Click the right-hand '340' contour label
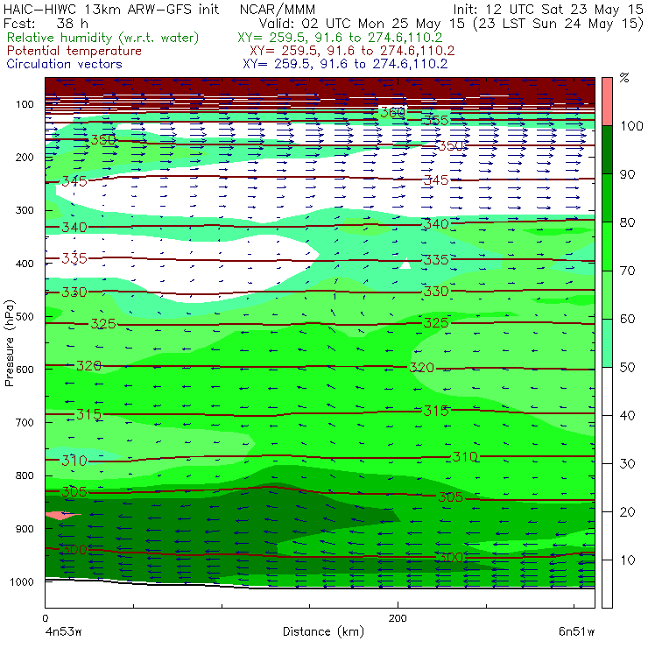648x648 pixels. (435, 224)
